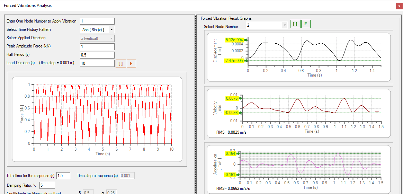Click the -0.161 minimum acceleration marker

230,175
